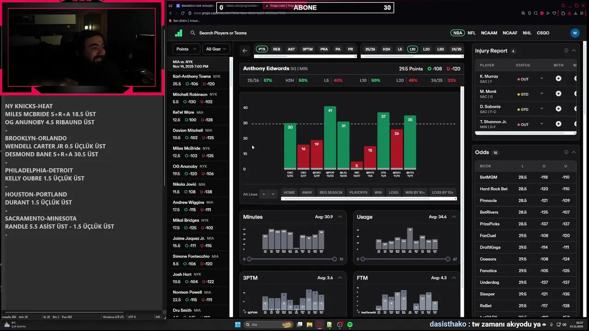Viewport: 589px width, 331px height.
Task: Expand K. Murray injury status chevron
Action: (542, 79)
